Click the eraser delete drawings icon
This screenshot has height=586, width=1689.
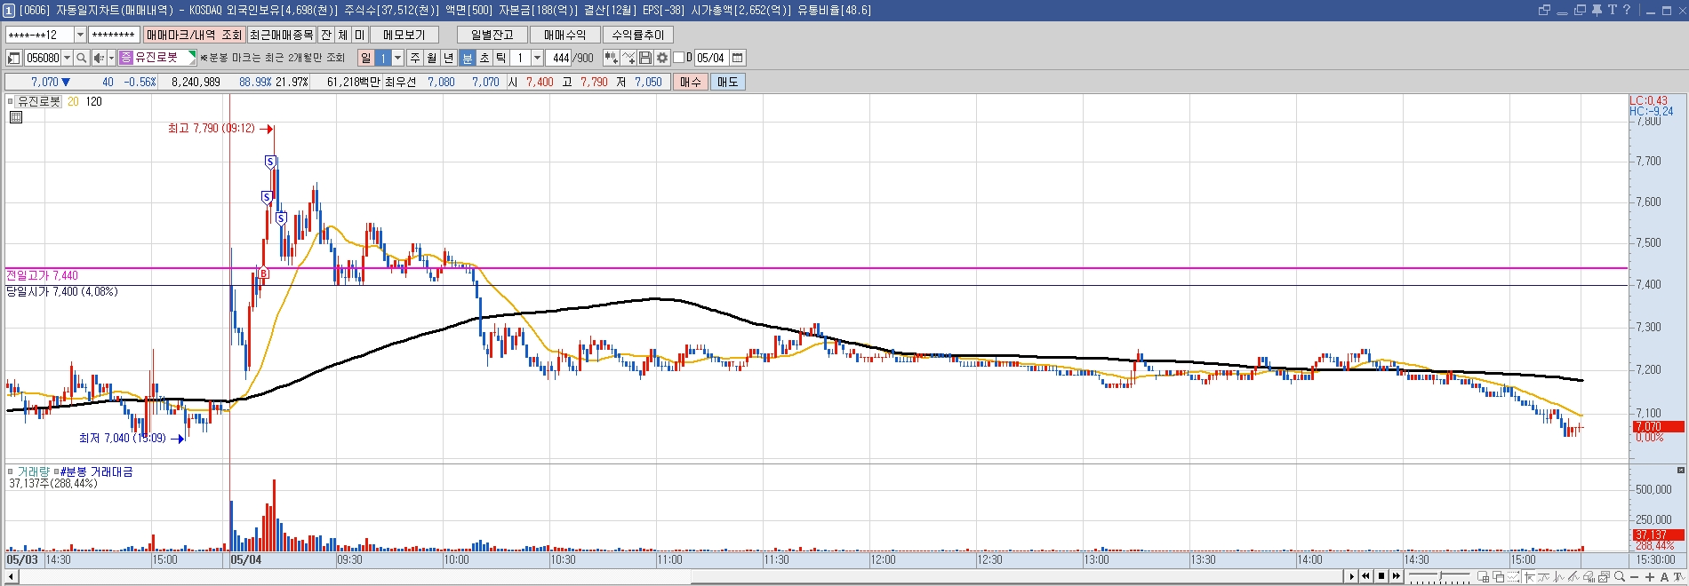[1589, 577]
